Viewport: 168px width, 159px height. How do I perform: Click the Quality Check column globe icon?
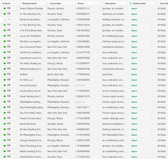130,3
